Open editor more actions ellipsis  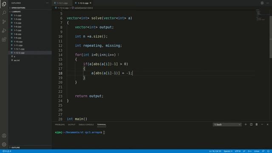point(267,3)
